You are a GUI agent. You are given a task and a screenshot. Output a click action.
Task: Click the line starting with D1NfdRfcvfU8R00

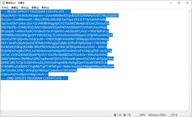[x=57, y=66]
